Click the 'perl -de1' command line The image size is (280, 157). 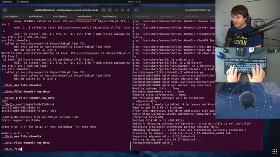coord(29,111)
